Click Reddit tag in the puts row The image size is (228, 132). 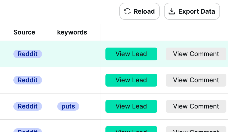28,106
